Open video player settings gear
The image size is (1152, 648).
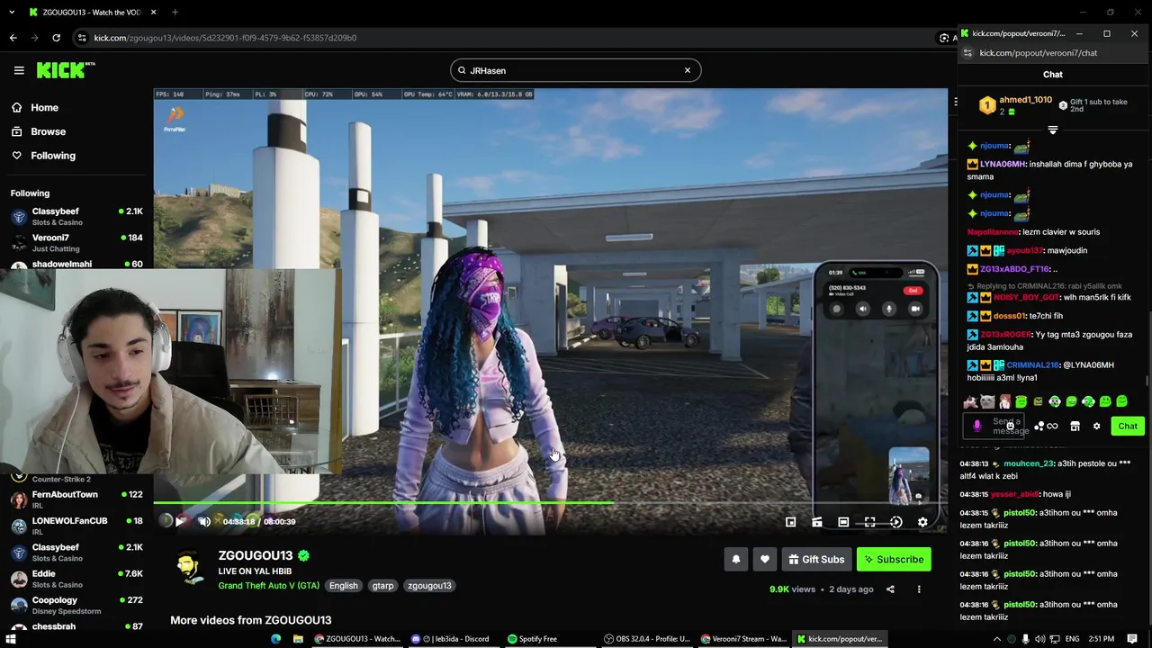(x=922, y=522)
